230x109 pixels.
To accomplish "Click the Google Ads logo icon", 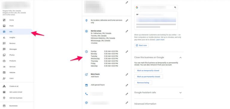I will (x=4, y=86).
